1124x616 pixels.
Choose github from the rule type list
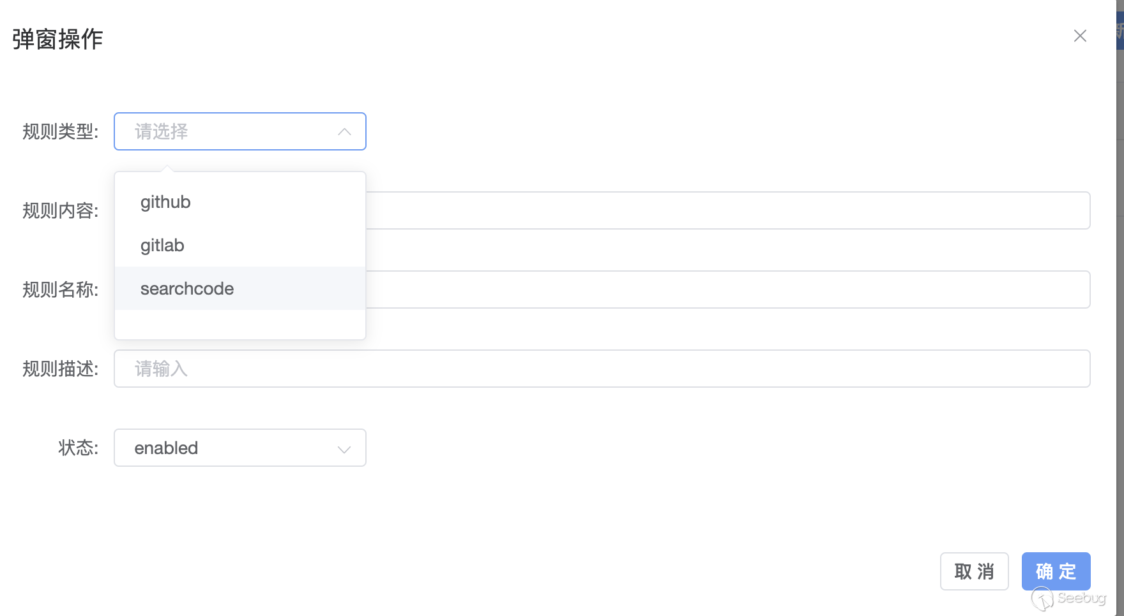point(165,202)
